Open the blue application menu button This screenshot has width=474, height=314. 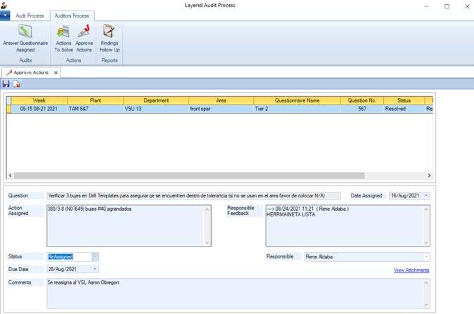click(5, 15)
